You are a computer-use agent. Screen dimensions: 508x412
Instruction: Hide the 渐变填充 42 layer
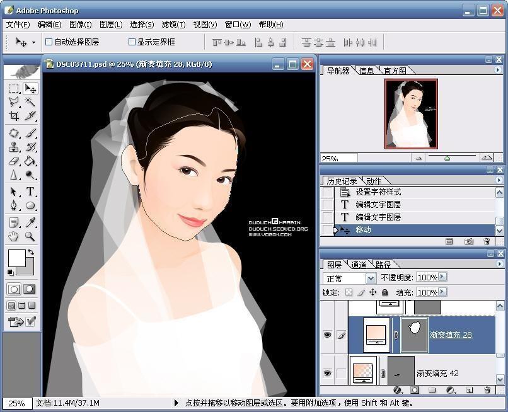[x=327, y=373]
